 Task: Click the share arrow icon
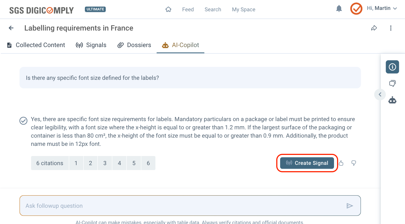pyautogui.click(x=374, y=28)
